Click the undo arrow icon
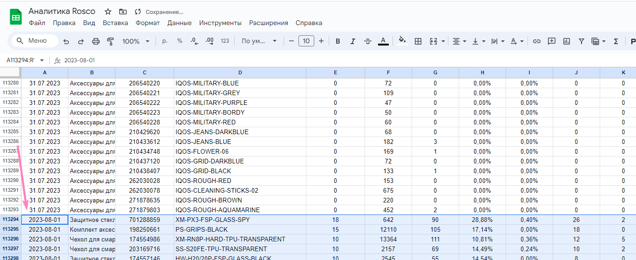This screenshot has width=636, height=260. (66, 41)
